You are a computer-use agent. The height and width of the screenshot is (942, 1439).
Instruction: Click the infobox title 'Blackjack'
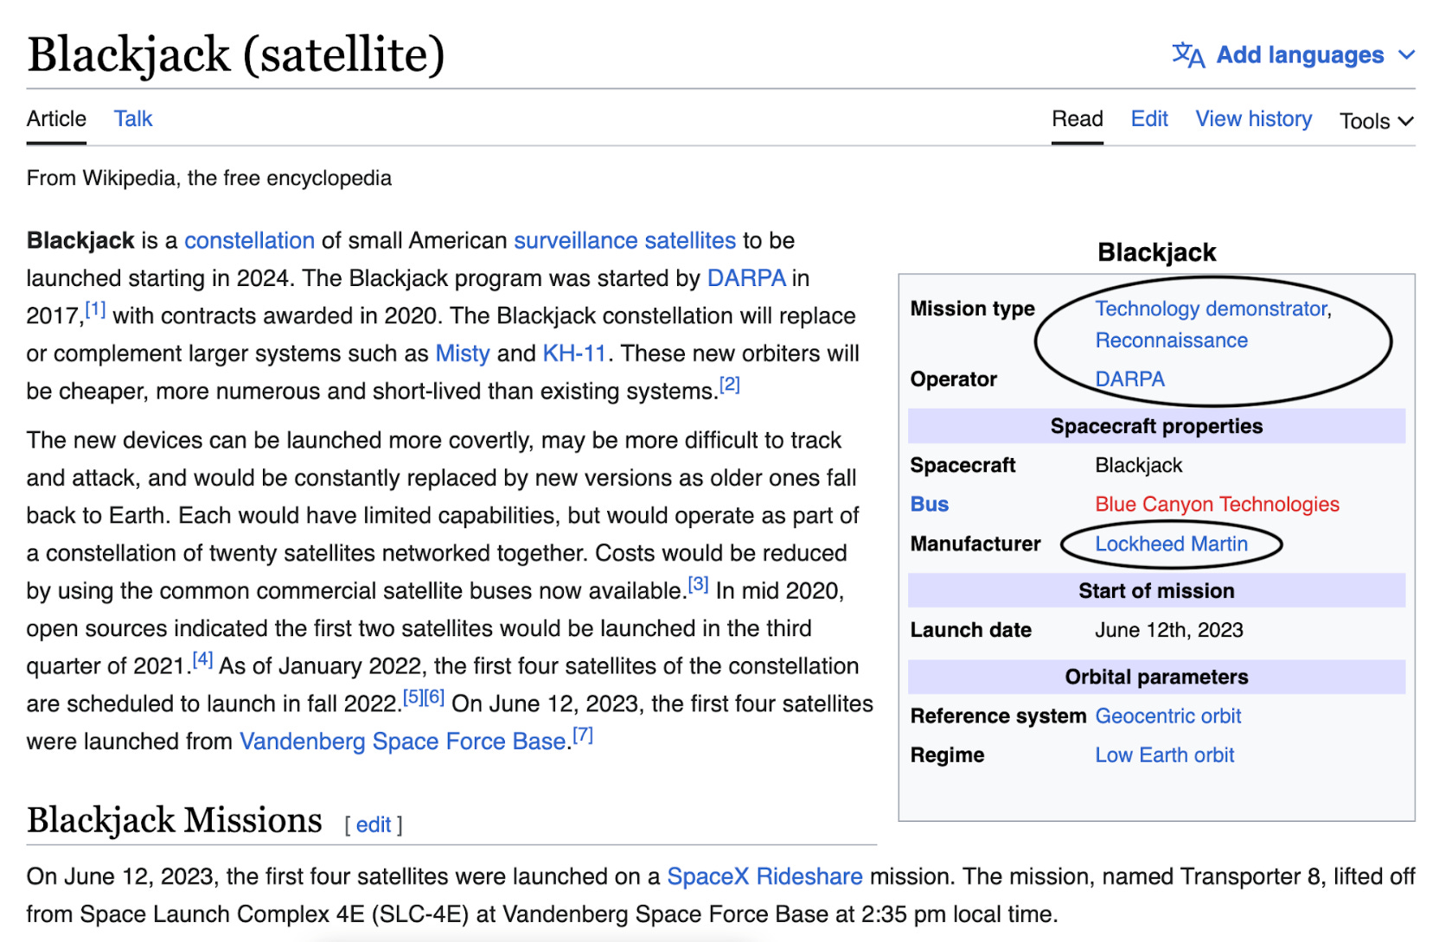tap(1156, 252)
